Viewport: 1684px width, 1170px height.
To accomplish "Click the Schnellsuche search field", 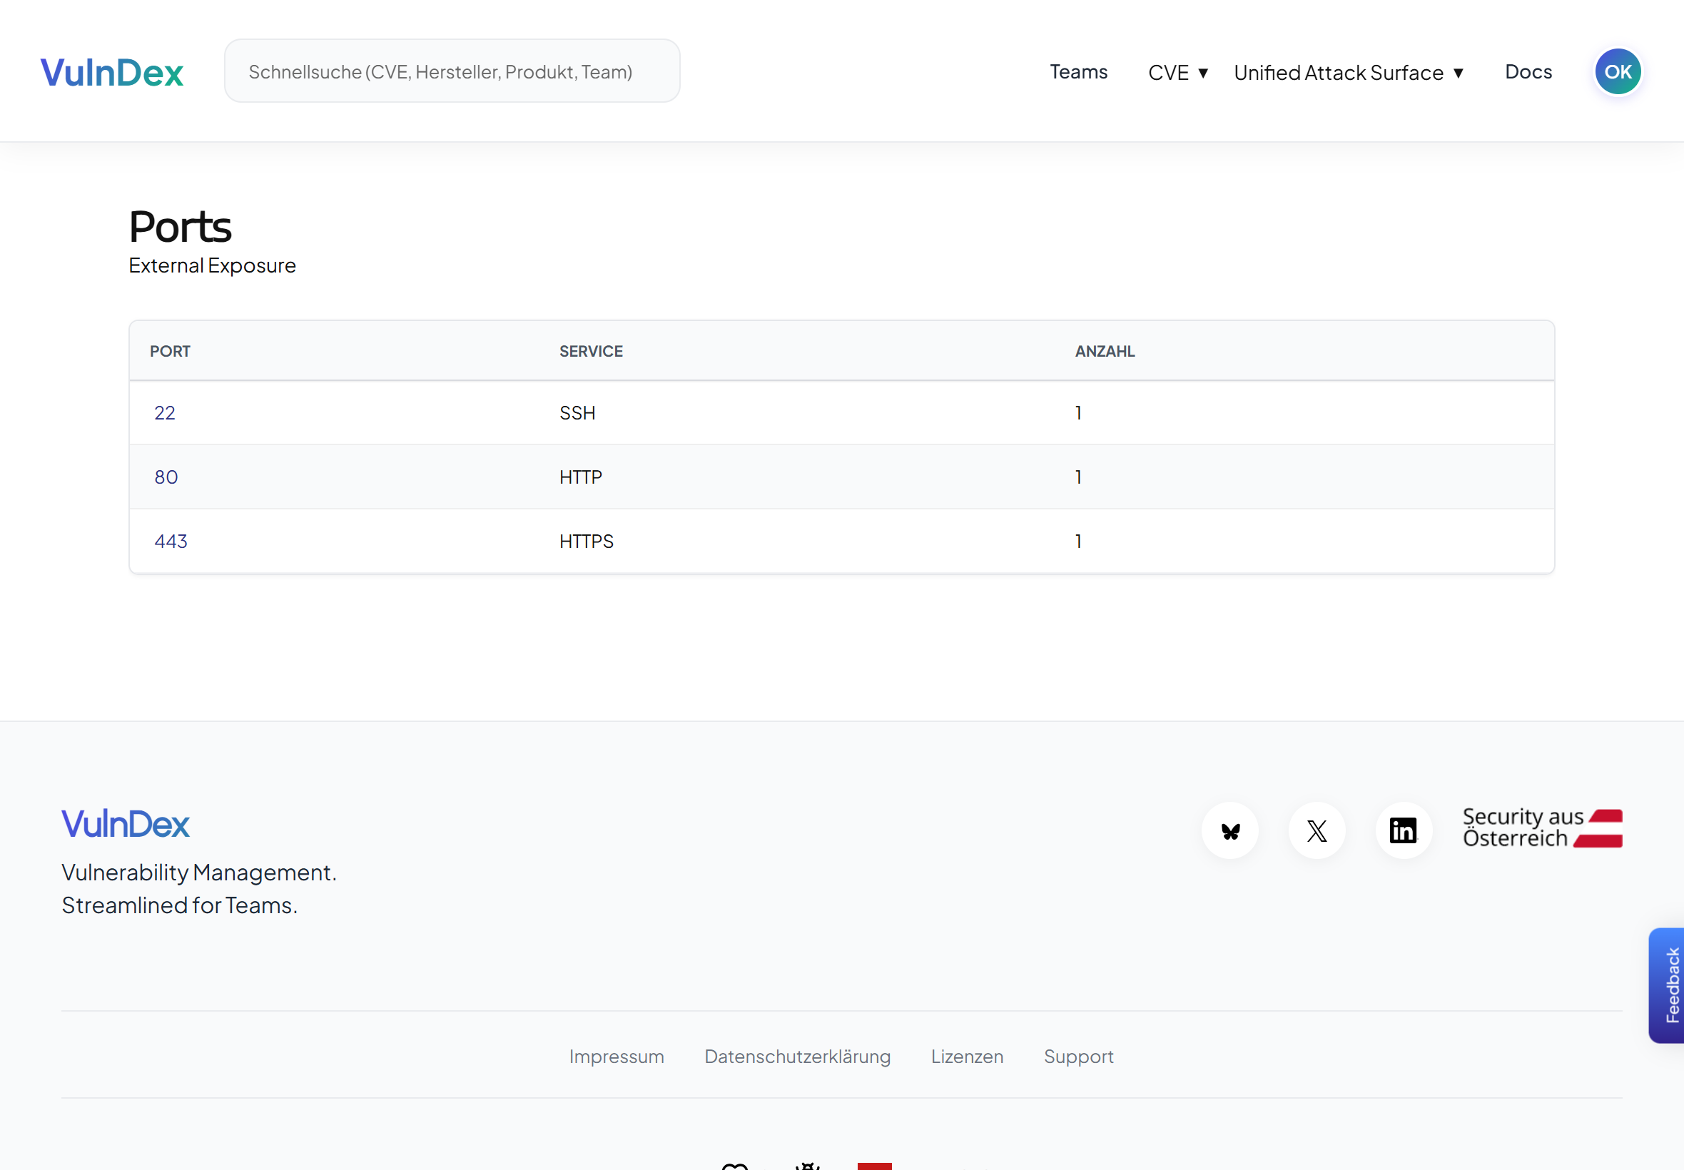I will (x=451, y=71).
